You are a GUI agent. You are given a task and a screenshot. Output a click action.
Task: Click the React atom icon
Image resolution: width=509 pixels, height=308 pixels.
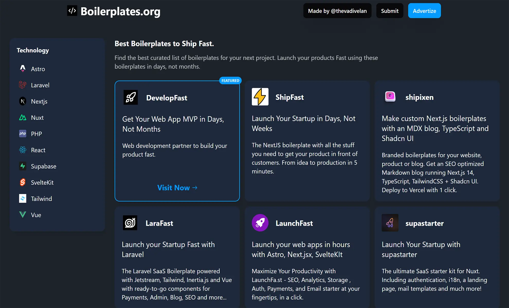click(23, 150)
